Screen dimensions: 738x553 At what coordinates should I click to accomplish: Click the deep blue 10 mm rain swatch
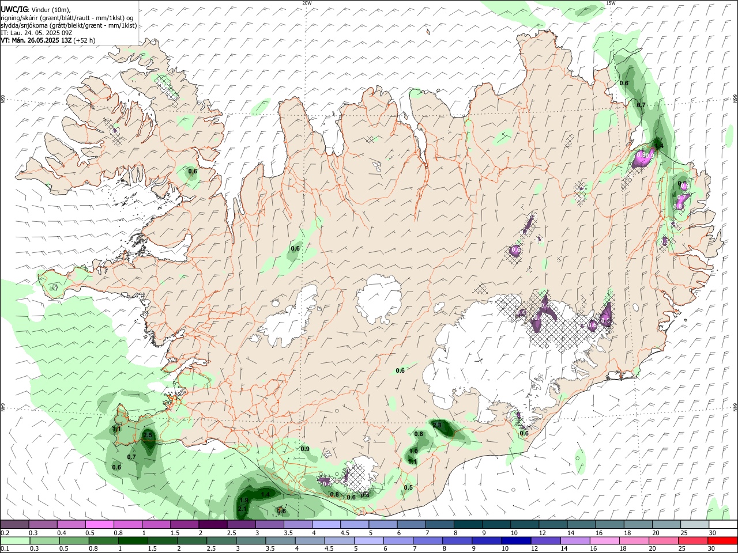point(515,540)
